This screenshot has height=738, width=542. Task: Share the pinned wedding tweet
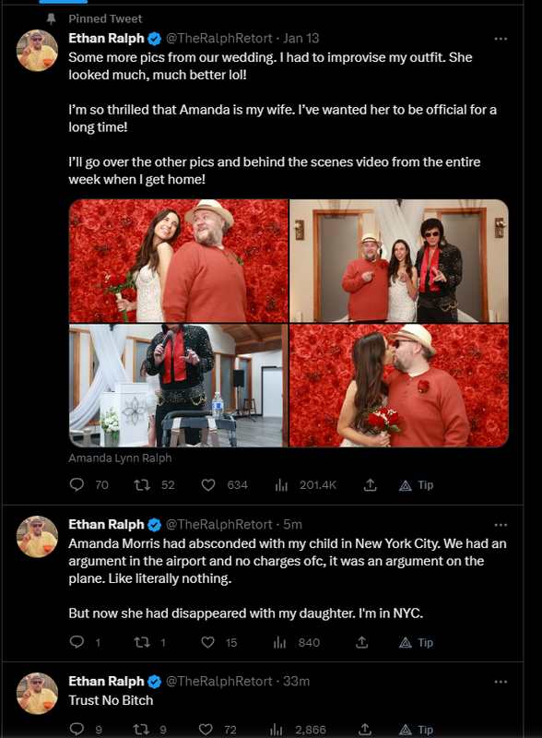(371, 485)
